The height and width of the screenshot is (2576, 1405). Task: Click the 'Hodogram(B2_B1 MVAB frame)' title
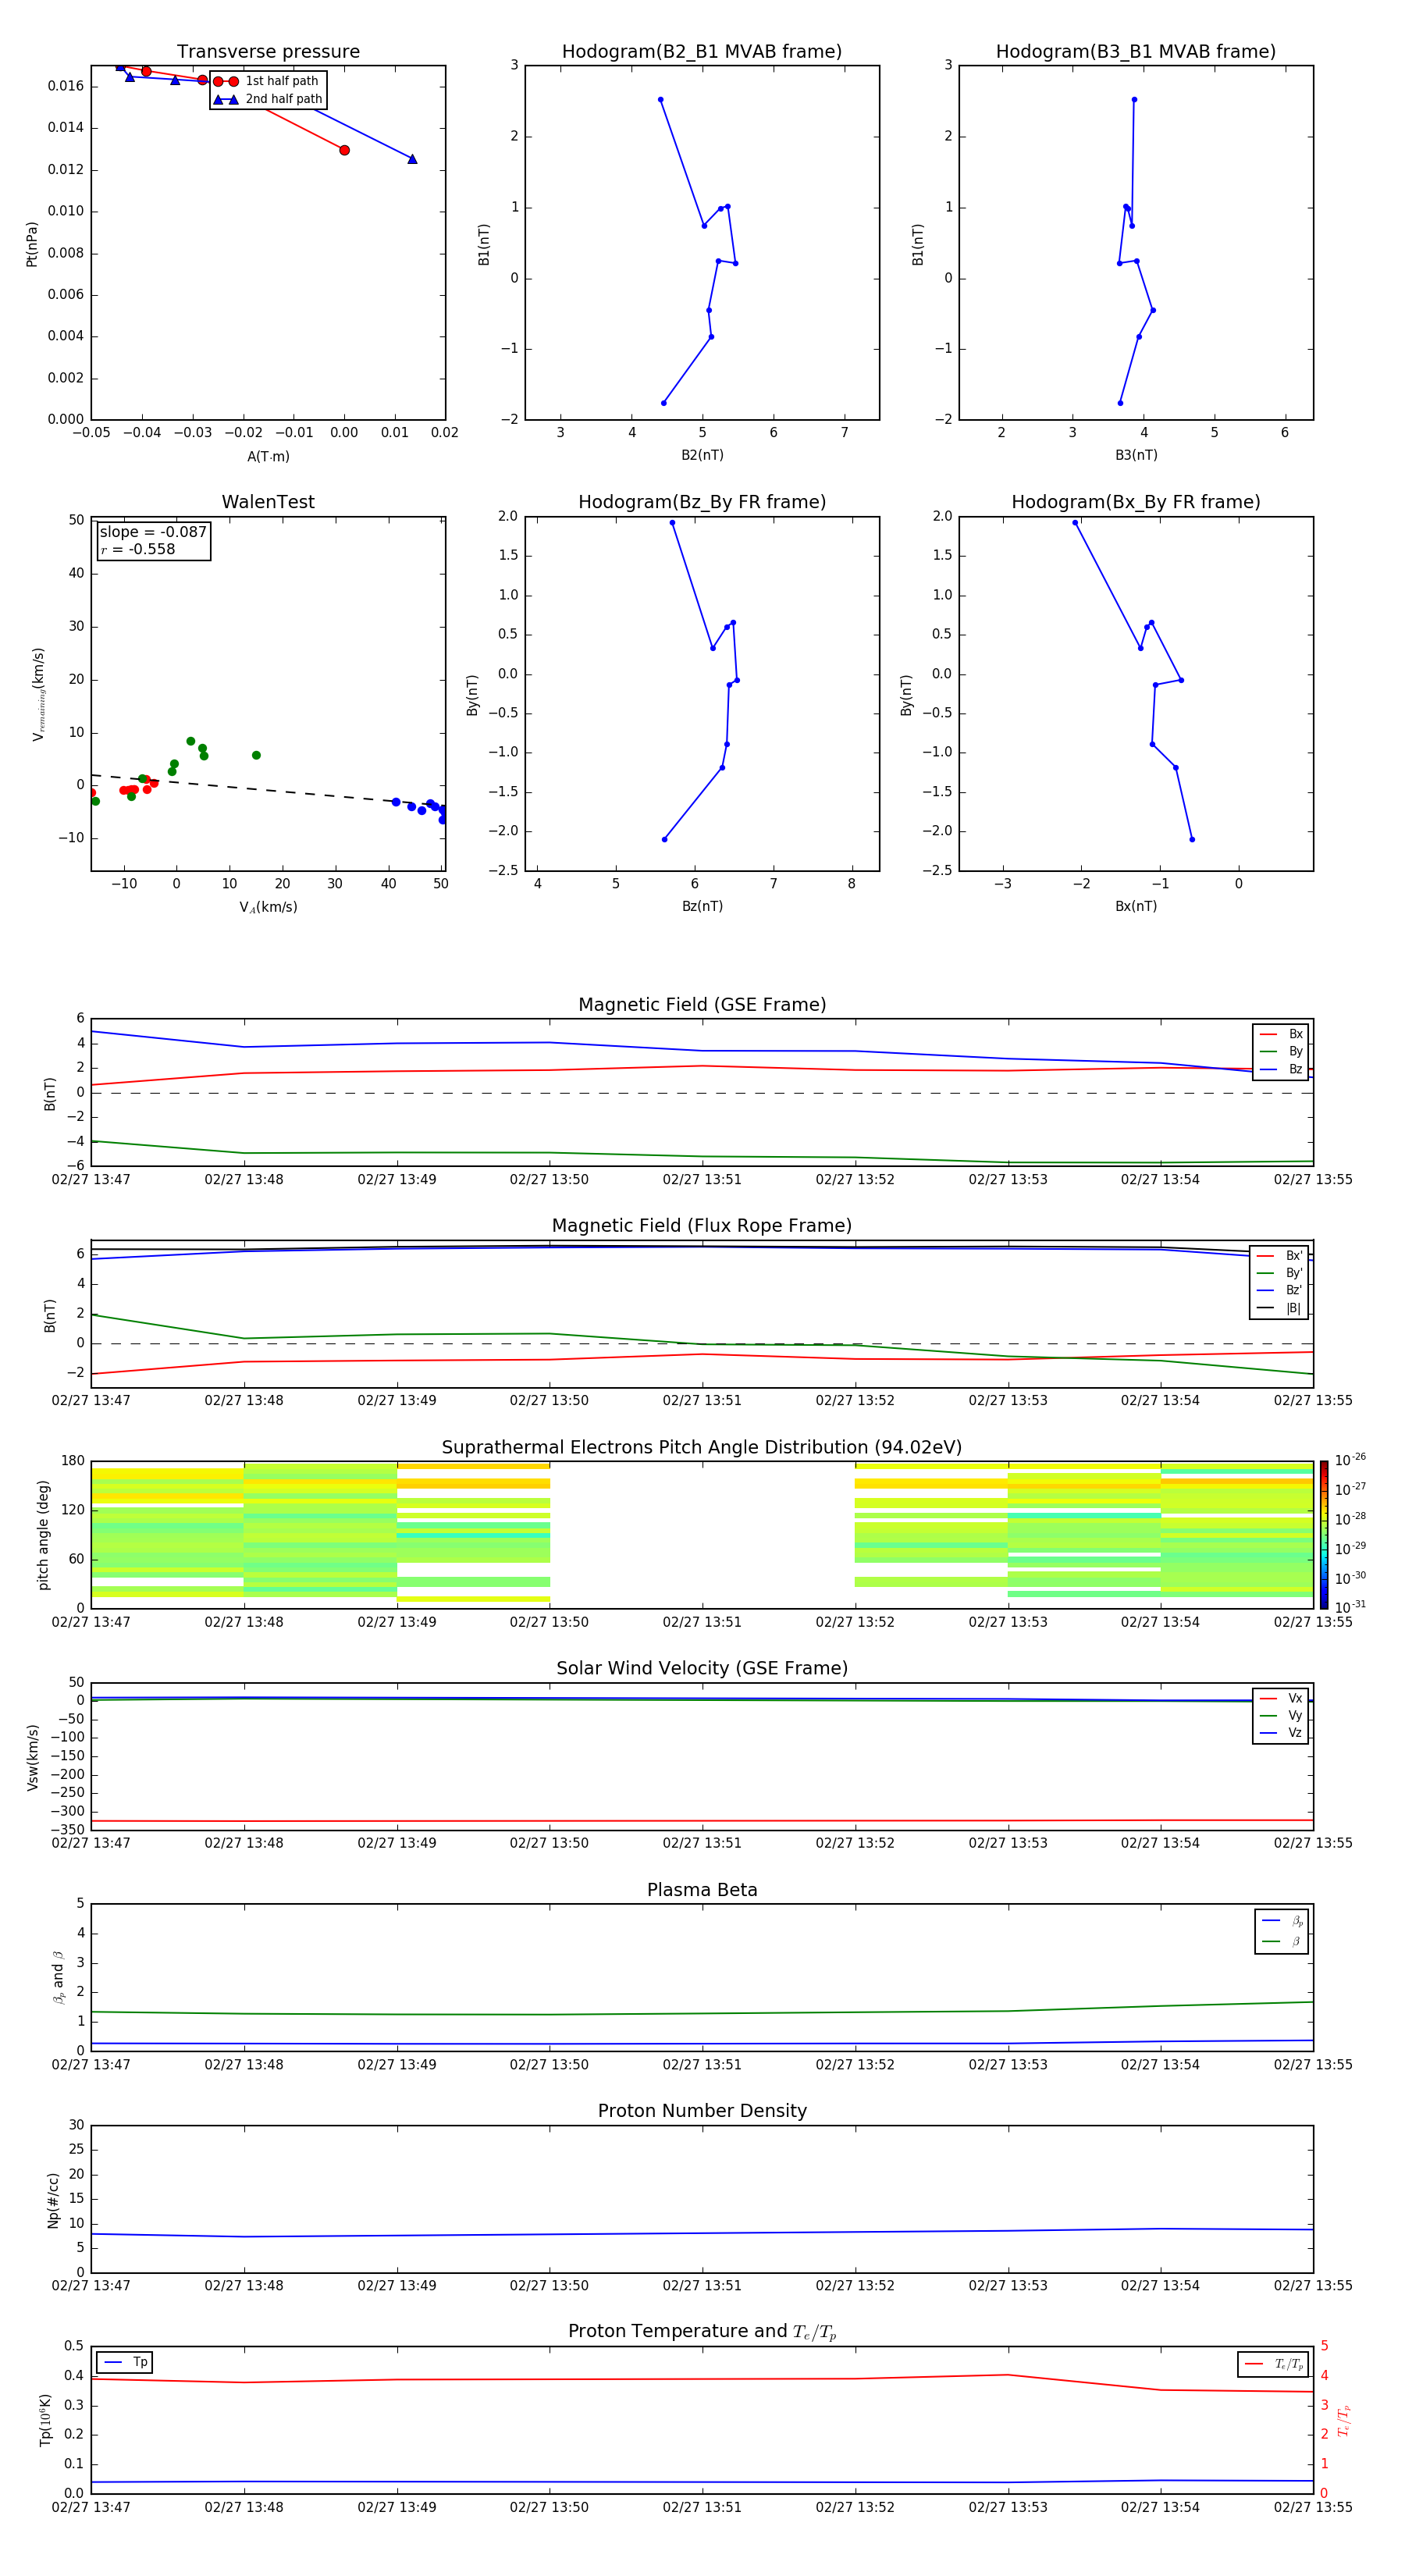702,52
